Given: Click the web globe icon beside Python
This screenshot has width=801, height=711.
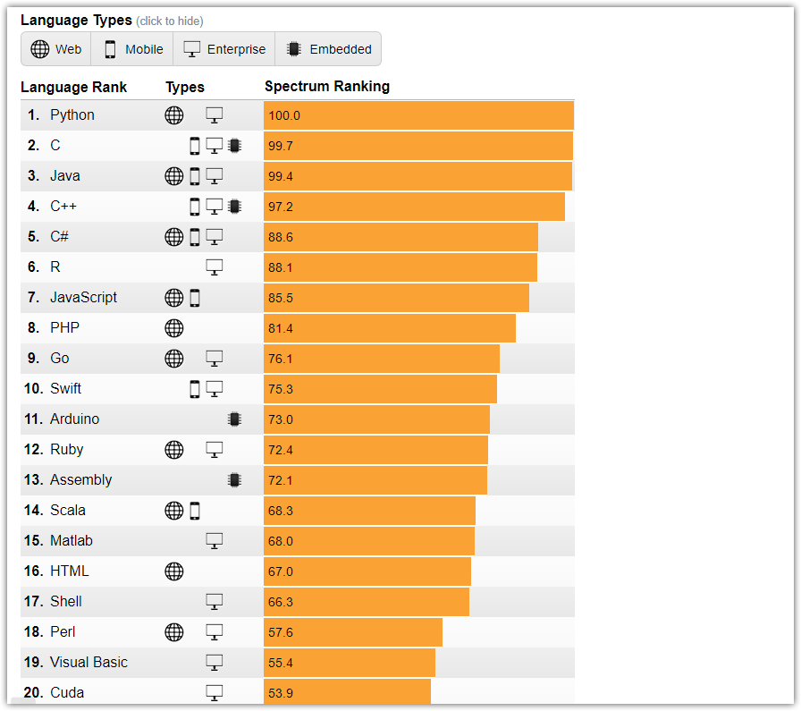Looking at the screenshot, I should (x=174, y=115).
